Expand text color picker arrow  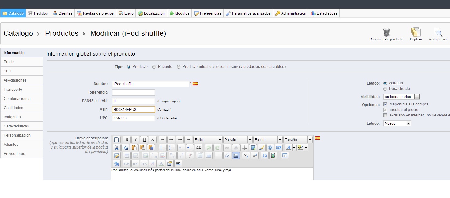tap(294, 148)
